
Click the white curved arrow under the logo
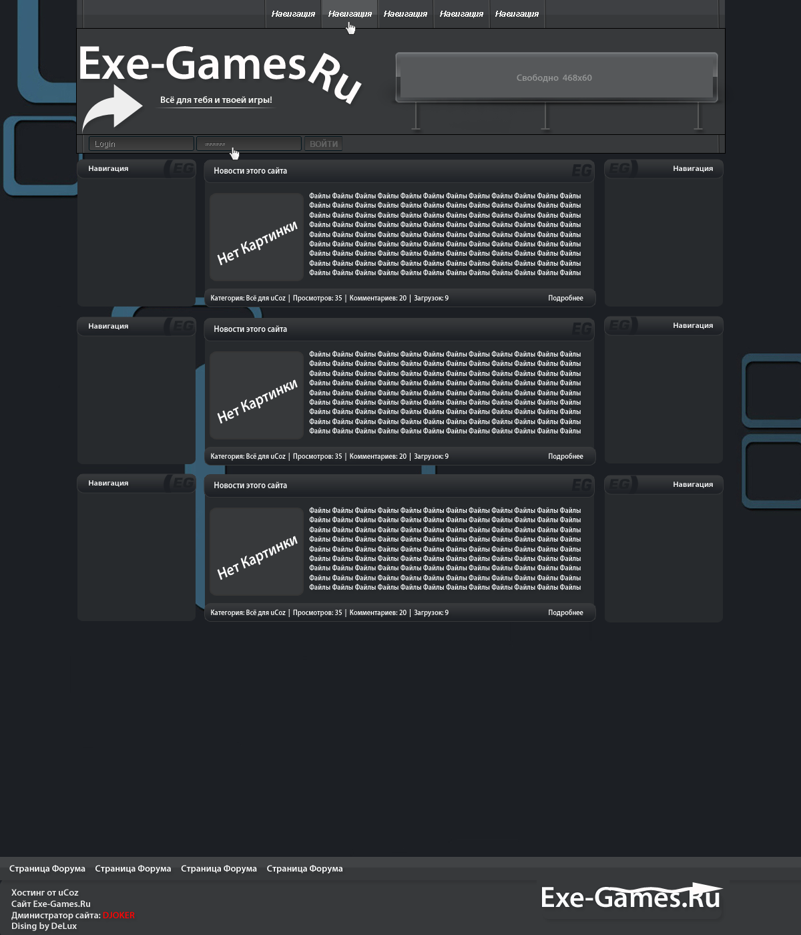point(112,107)
